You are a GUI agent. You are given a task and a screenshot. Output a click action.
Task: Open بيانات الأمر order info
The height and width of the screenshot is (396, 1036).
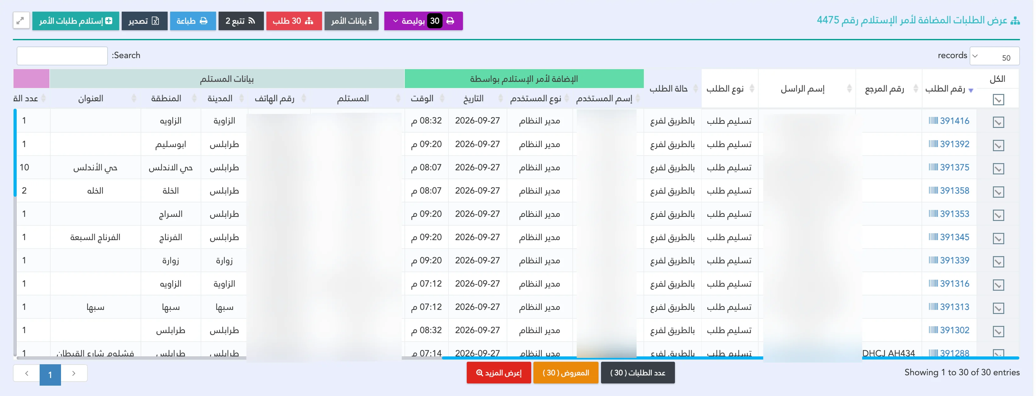point(351,20)
